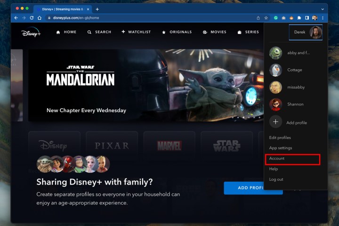Open App settings
Viewport: 339px width, 226px height.
281,148
